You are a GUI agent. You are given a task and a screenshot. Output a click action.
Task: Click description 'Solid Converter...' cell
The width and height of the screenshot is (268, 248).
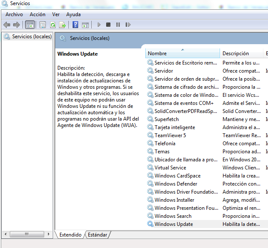242,111
